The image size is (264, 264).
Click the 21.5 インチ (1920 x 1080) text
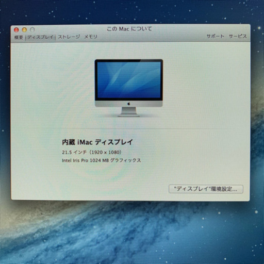coord(92,152)
